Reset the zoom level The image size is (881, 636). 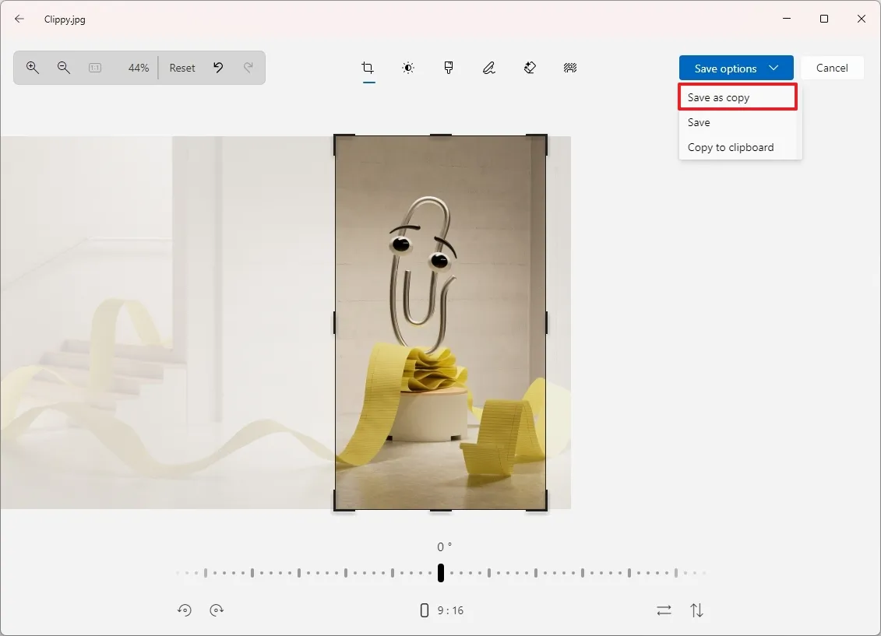pos(181,68)
